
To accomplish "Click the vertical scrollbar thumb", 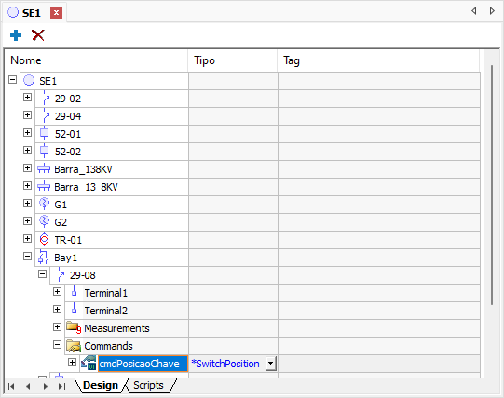I will coord(492,185).
